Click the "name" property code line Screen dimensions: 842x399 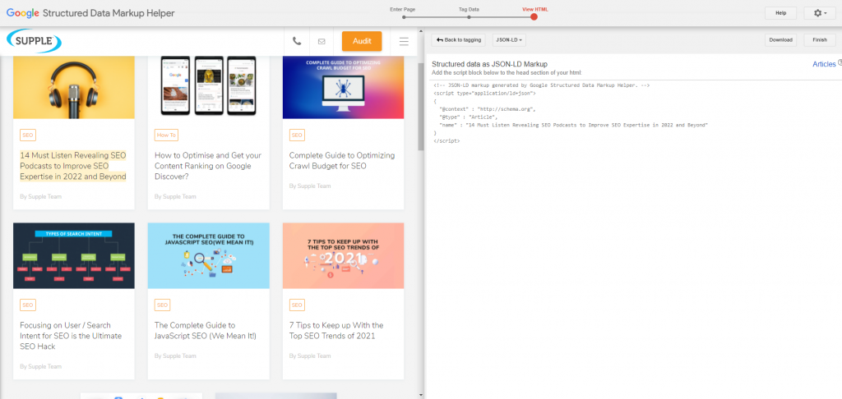pyautogui.click(x=573, y=125)
